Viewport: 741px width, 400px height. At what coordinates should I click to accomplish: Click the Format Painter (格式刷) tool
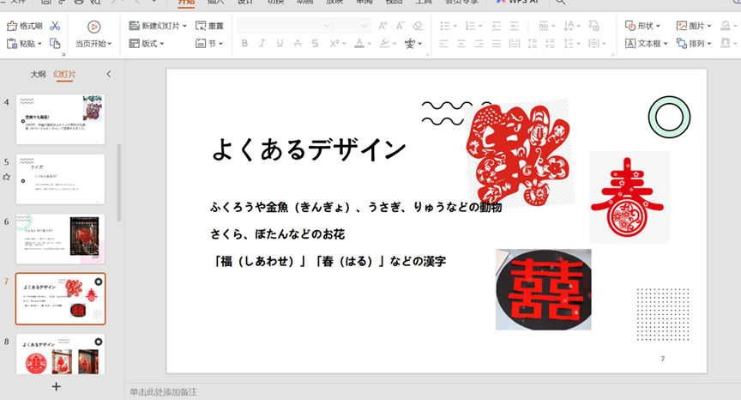coord(25,26)
